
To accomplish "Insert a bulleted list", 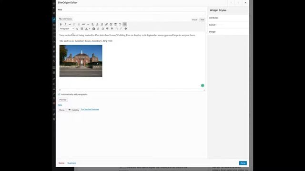I will (74, 24).
